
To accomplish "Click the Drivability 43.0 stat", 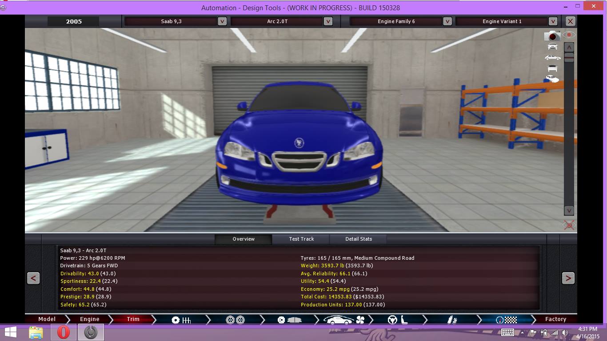I will (88, 274).
